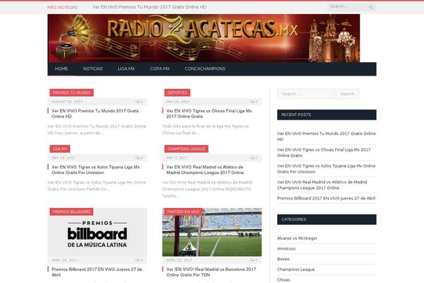Click the MAY 24, 2017 post date
424x283 pixels.
pos(178,102)
